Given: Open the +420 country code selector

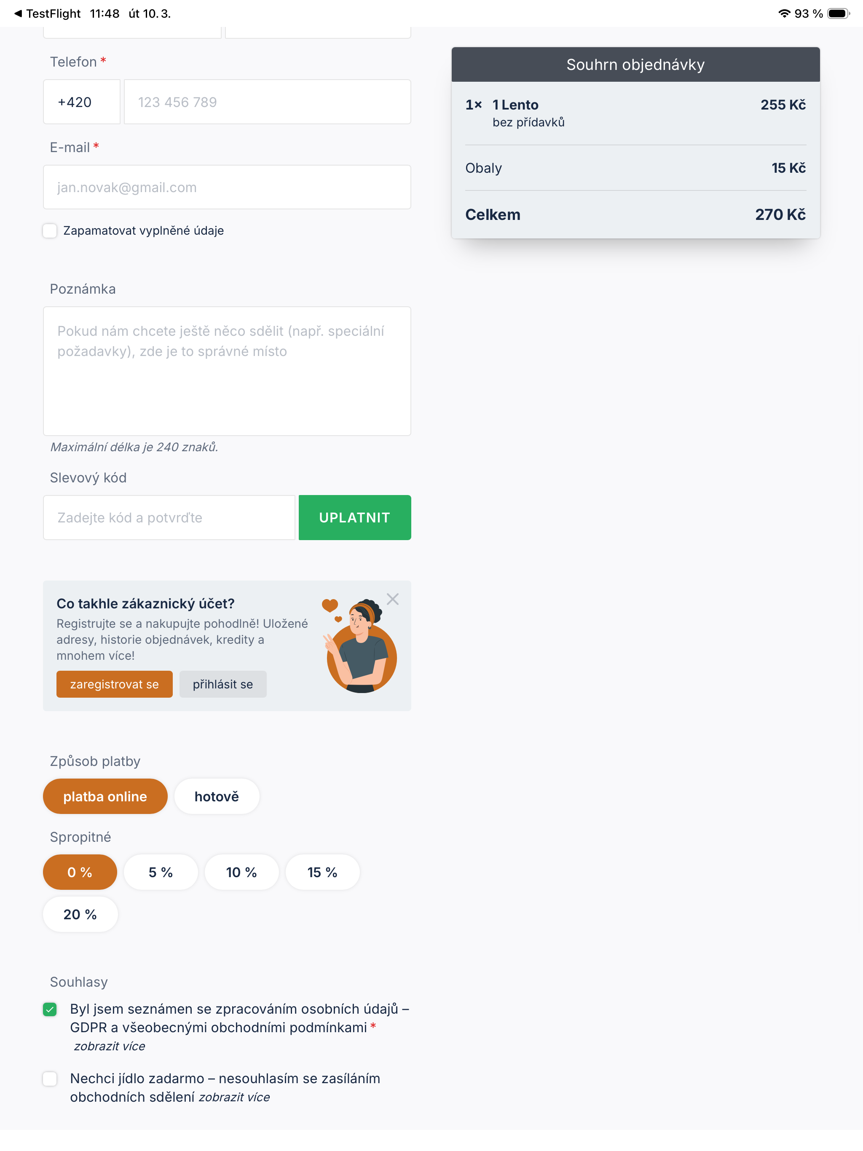Looking at the screenshot, I should (82, 102).
